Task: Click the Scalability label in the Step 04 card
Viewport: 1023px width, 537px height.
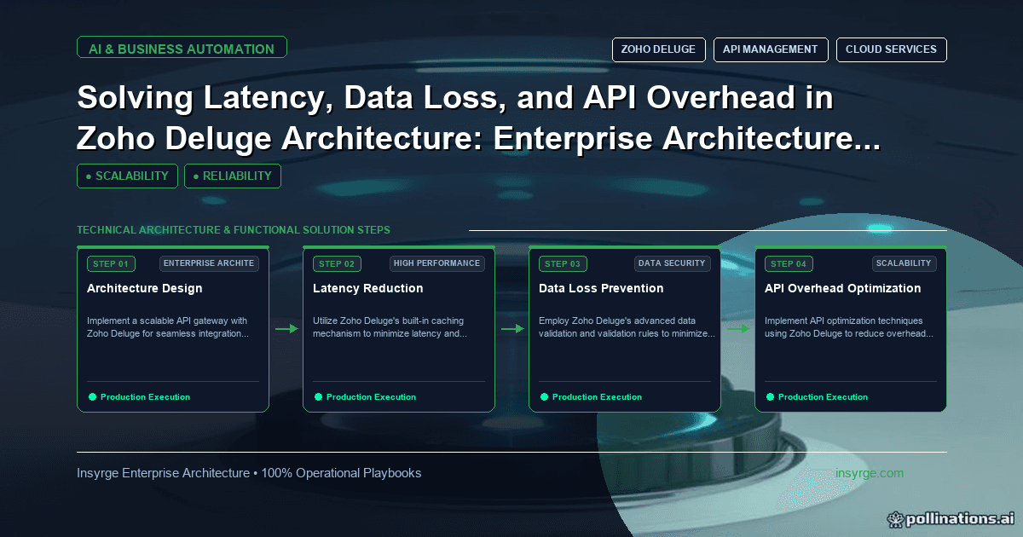Action: [x=905, y=263]
